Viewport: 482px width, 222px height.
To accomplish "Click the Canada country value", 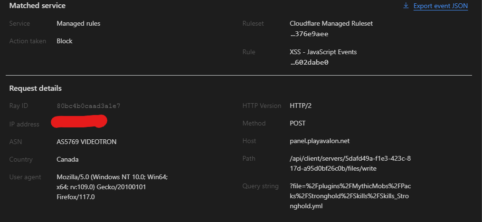I will (67, 159).
